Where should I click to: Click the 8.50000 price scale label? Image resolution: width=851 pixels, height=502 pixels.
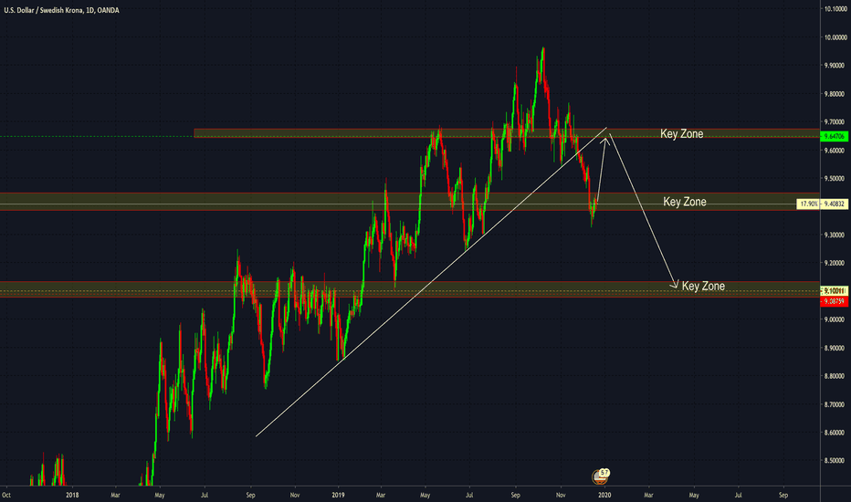(x=835, y=461)
